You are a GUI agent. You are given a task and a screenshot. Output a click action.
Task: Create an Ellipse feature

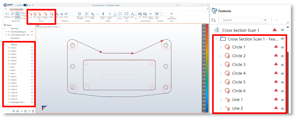click(51, 15)
